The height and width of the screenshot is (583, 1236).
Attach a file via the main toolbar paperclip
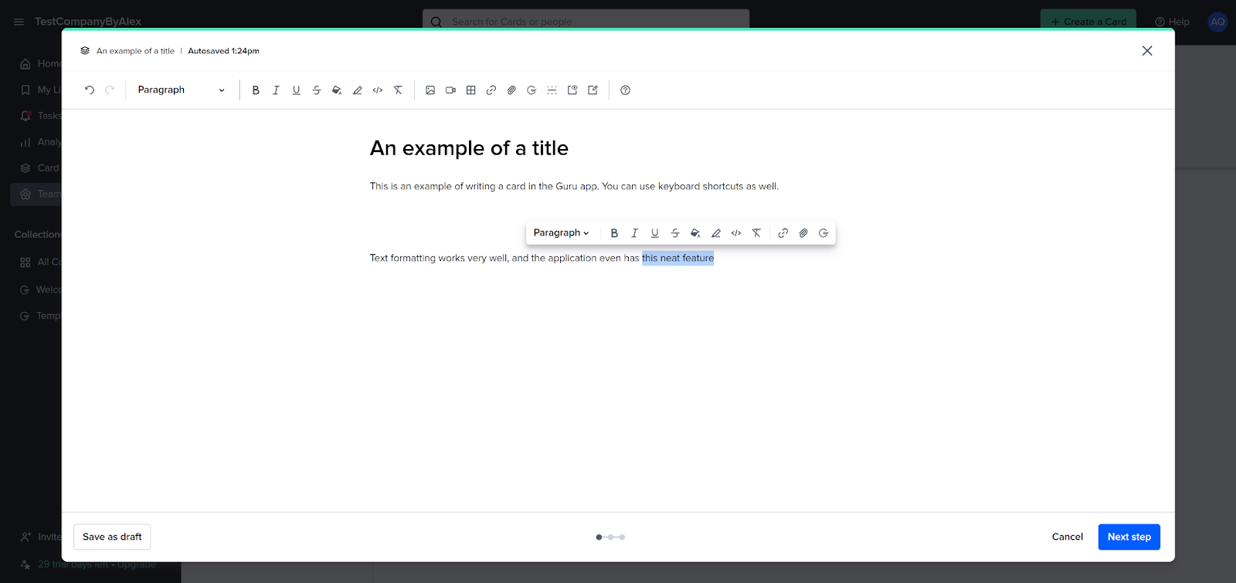[511, 90]
